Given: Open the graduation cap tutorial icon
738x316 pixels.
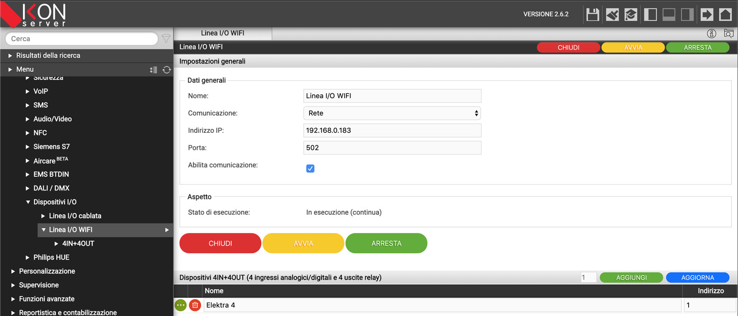Looking at the screenshot, I should point(631,14).
